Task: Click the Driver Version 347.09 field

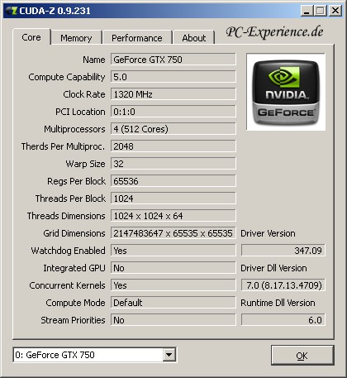Action: coord(283,251)
